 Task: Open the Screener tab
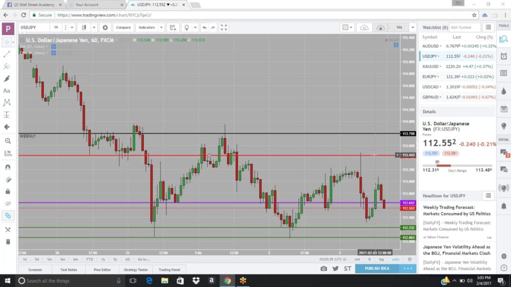click(x=35, y=270)
